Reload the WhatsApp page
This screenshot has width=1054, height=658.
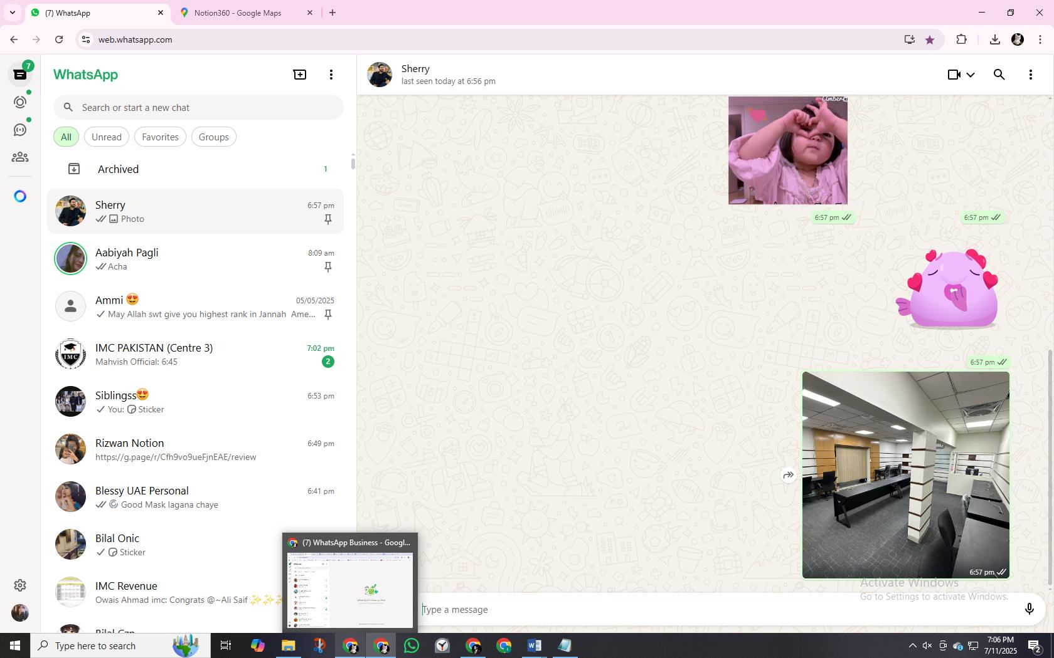click(x=59, y=39)
